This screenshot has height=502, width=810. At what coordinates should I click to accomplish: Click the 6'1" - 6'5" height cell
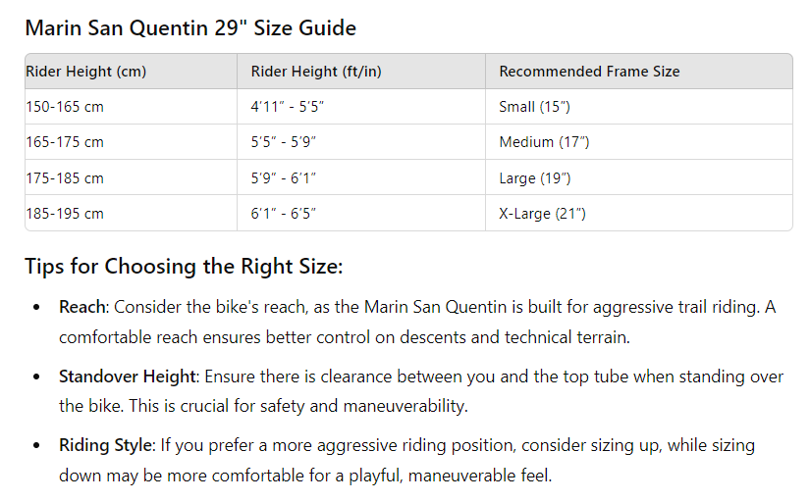click(x=284, y=214)
